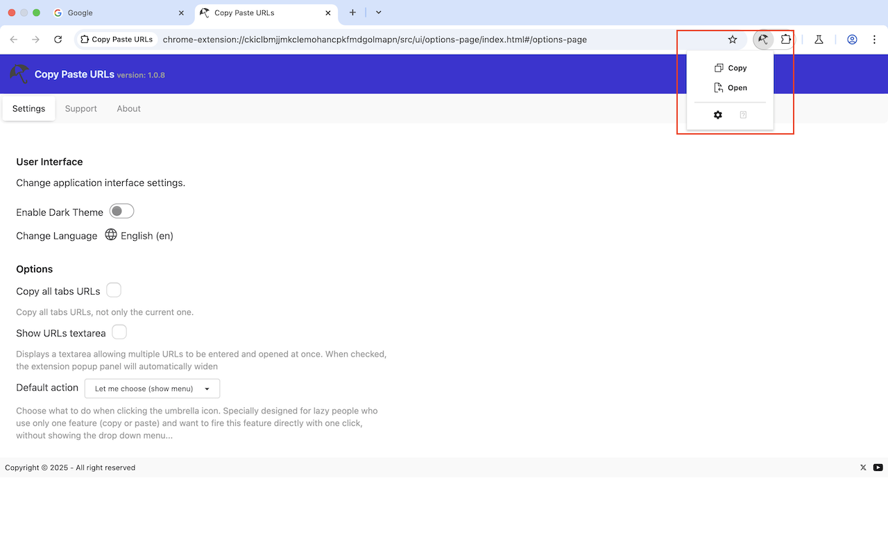The width and height of the screenshot is (888, 555).
Task: Visit the extension's X social link in footer
Action: (x=862, y=467)
